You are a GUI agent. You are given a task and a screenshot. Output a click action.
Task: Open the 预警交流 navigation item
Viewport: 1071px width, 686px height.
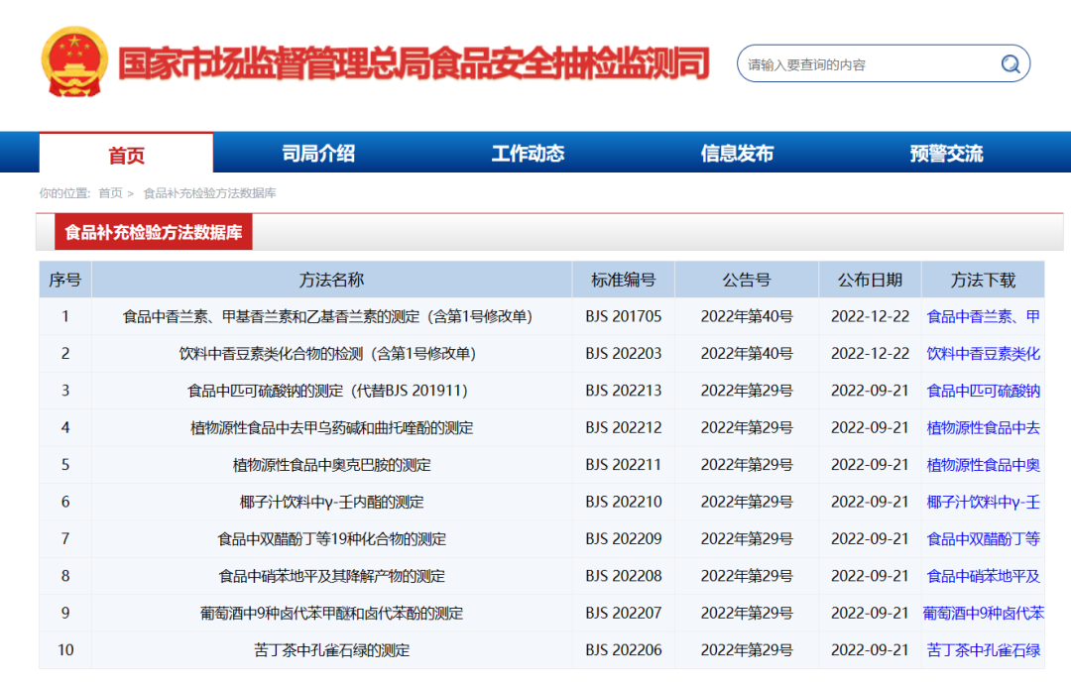(946, 154)
